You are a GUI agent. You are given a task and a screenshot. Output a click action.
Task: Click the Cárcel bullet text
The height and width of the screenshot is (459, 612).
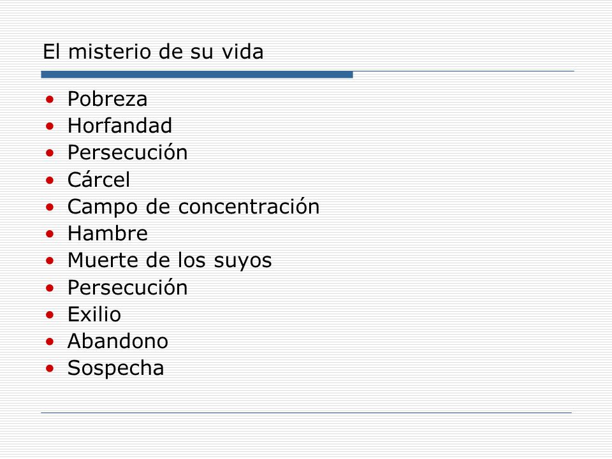(x=99, y=180)
